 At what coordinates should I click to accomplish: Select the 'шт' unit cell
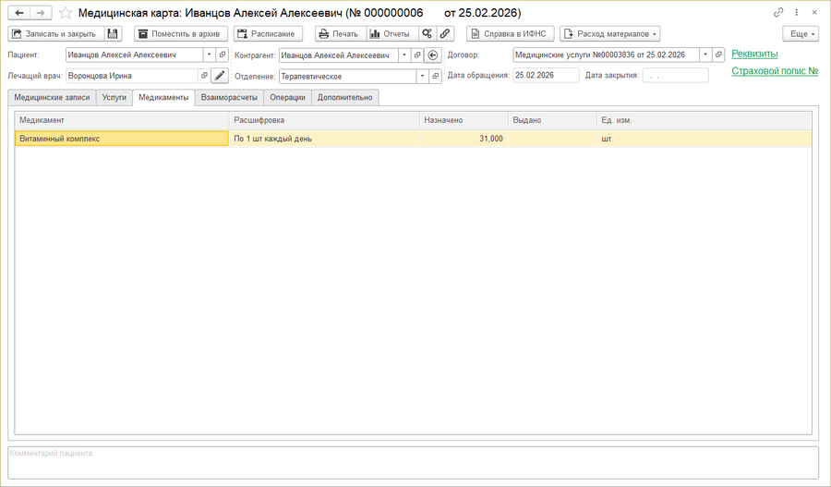(x=704, y=139)
